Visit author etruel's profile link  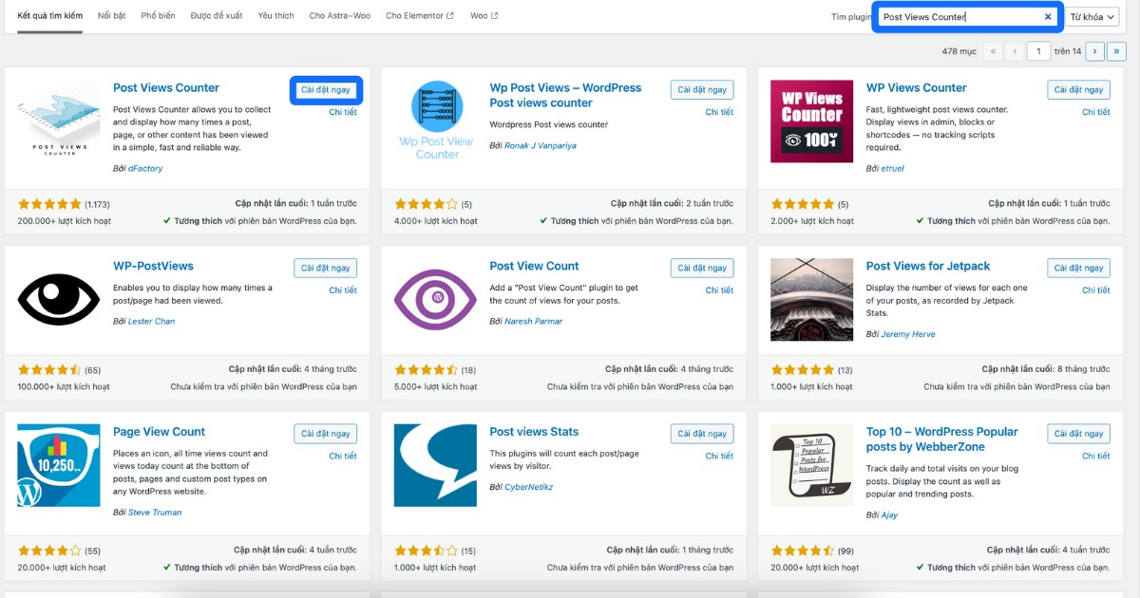(892, 169)
